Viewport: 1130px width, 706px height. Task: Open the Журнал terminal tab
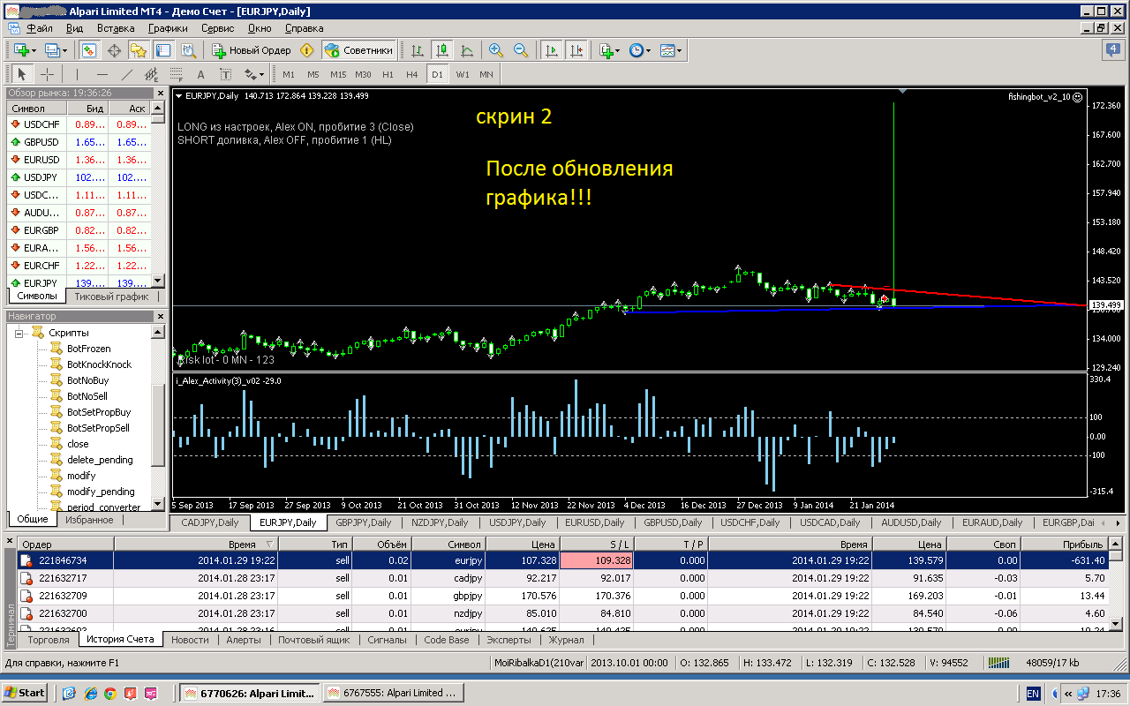566,640
